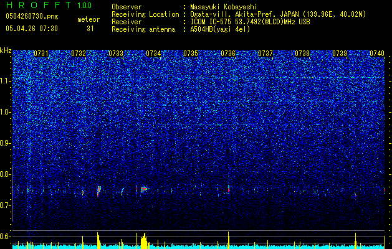Click the Observer name Masayuki Kobayashi
The image size is (392, 249).
224,7
